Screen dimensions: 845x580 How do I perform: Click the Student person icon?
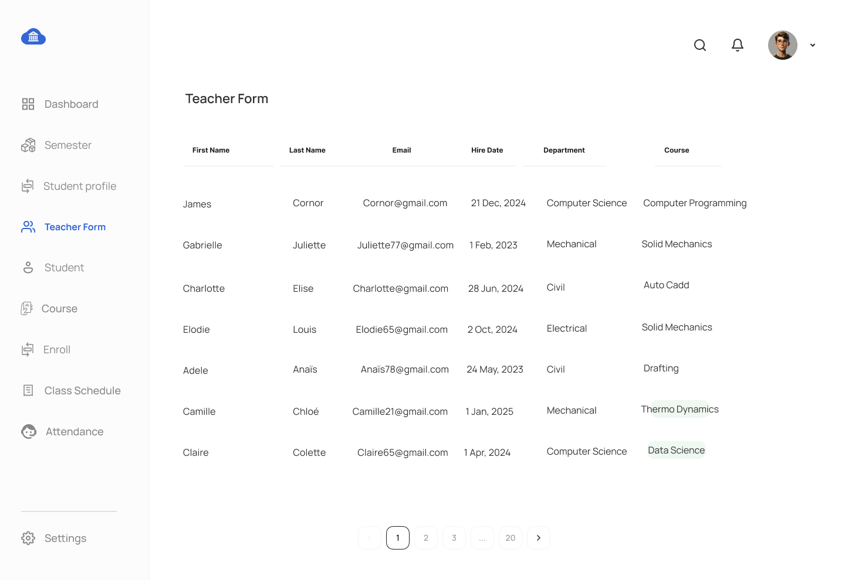click(x=28, y=268)
